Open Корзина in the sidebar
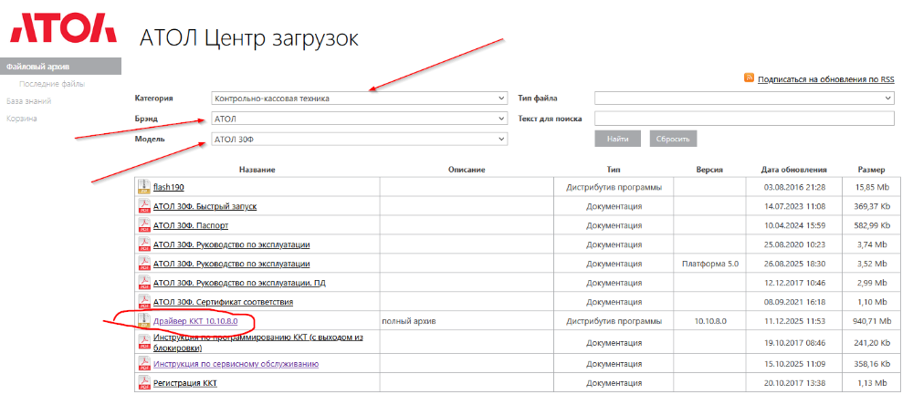Image resolution: width=913 pixels, height=405 pixels. (x=22, y=119)
